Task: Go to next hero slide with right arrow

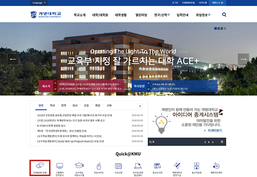Action: [x=243, y=59]
